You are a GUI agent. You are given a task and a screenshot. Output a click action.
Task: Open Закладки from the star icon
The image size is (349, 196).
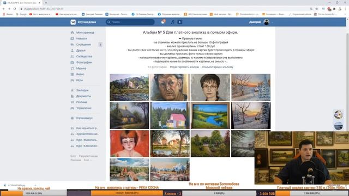point(72,90)
